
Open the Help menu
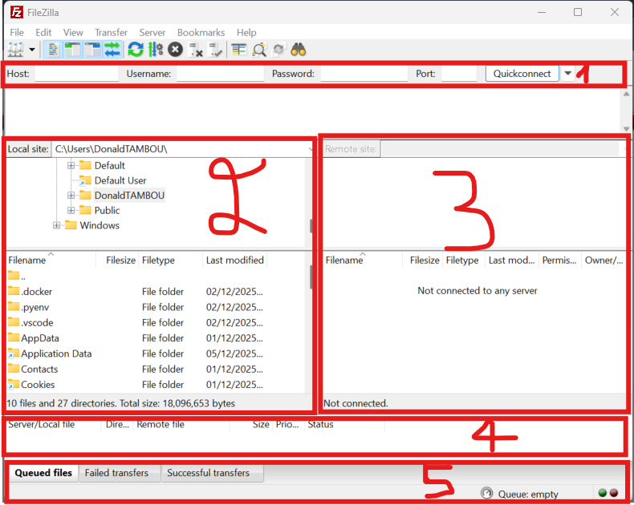click(x=246, y=32)
